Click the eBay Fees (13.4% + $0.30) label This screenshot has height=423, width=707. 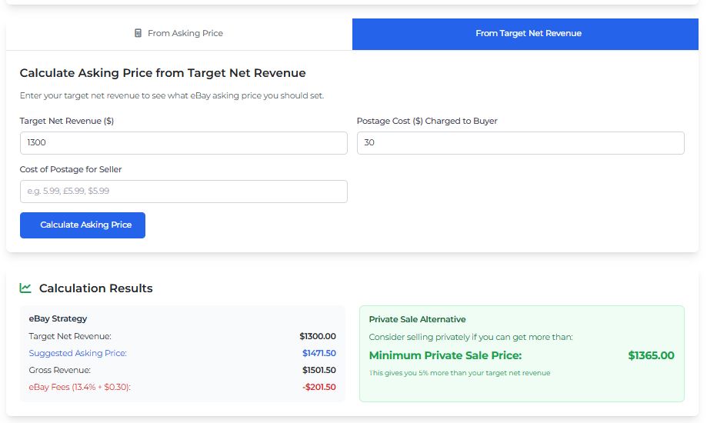79,387
